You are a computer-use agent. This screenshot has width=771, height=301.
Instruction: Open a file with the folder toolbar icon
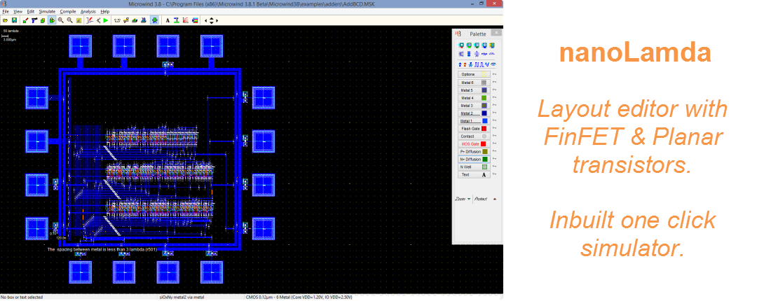[5, 20]
